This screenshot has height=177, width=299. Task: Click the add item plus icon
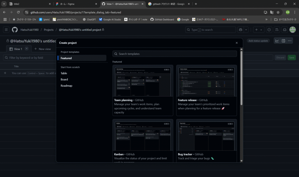[5, 73]
